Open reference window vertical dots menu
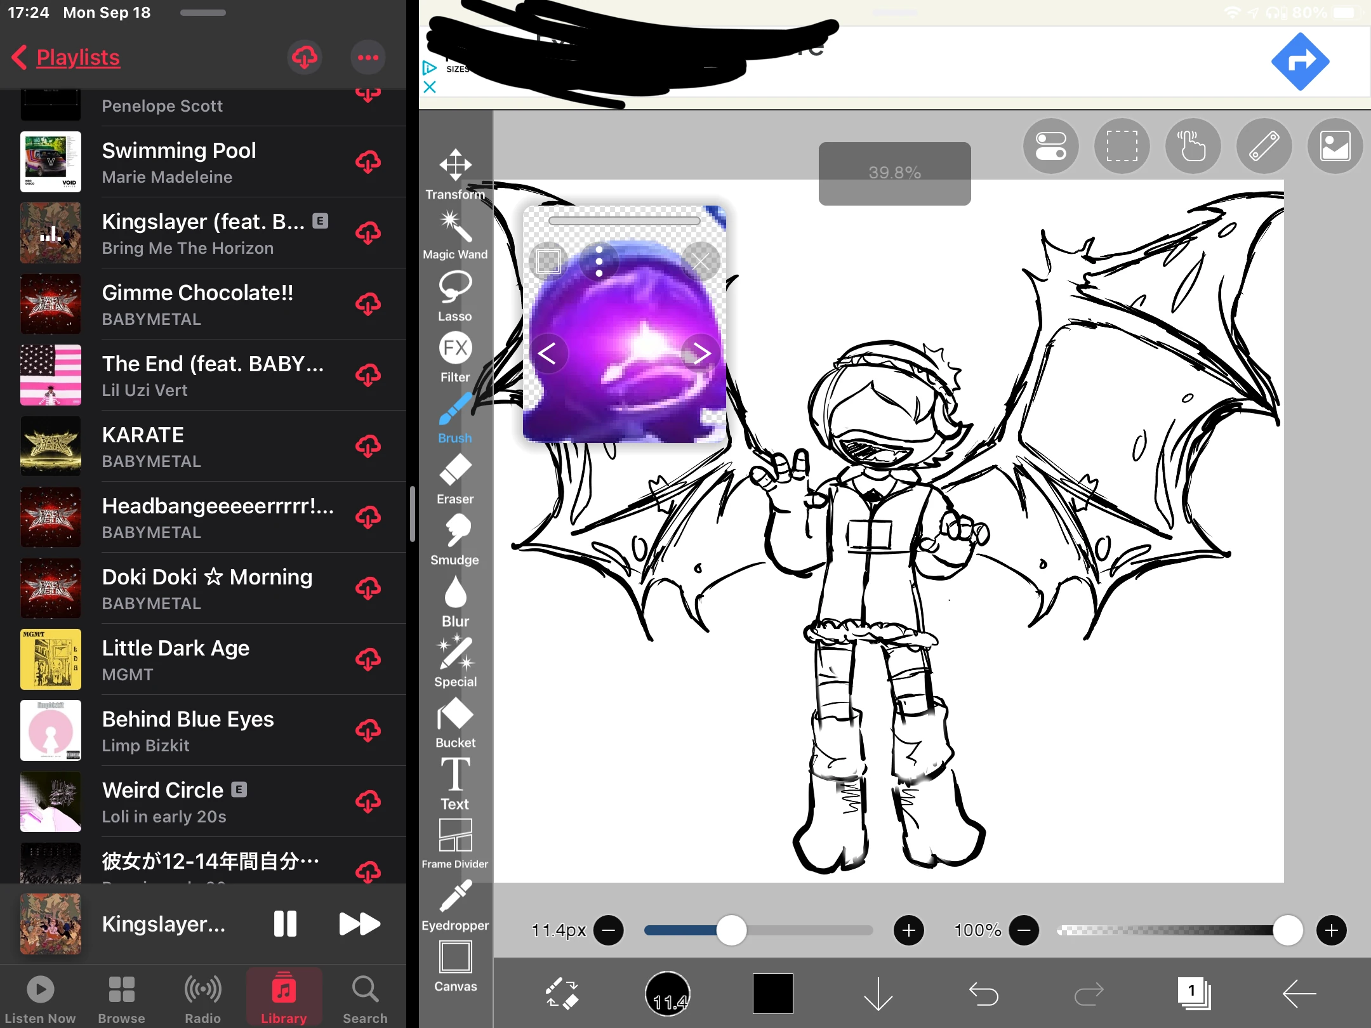1371x1028 pixels. [x=599, y=261]
